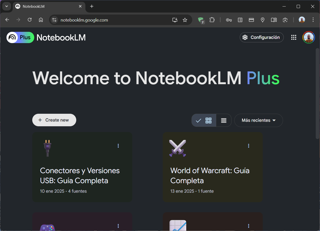
Task: Click the page vertical scrollbar
Action: (x=317, y=93)
